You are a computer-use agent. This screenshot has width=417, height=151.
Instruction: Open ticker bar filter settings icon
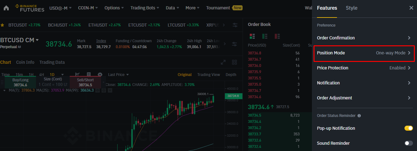[235, 25]
